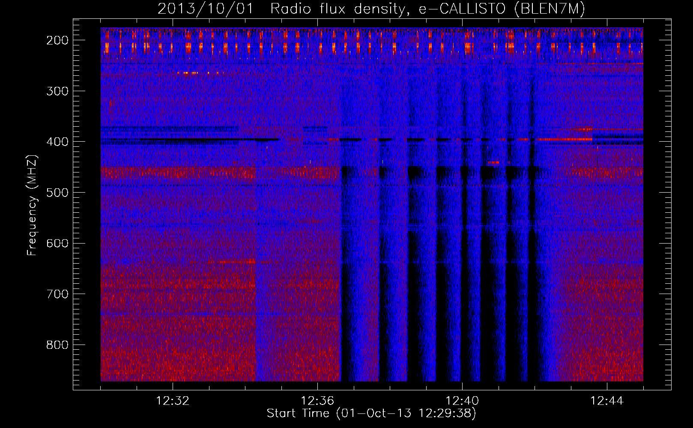The width and height of the screenshot is (693, 428).
Task: Click the 12:44 time tick label
Action: point(607,401)
